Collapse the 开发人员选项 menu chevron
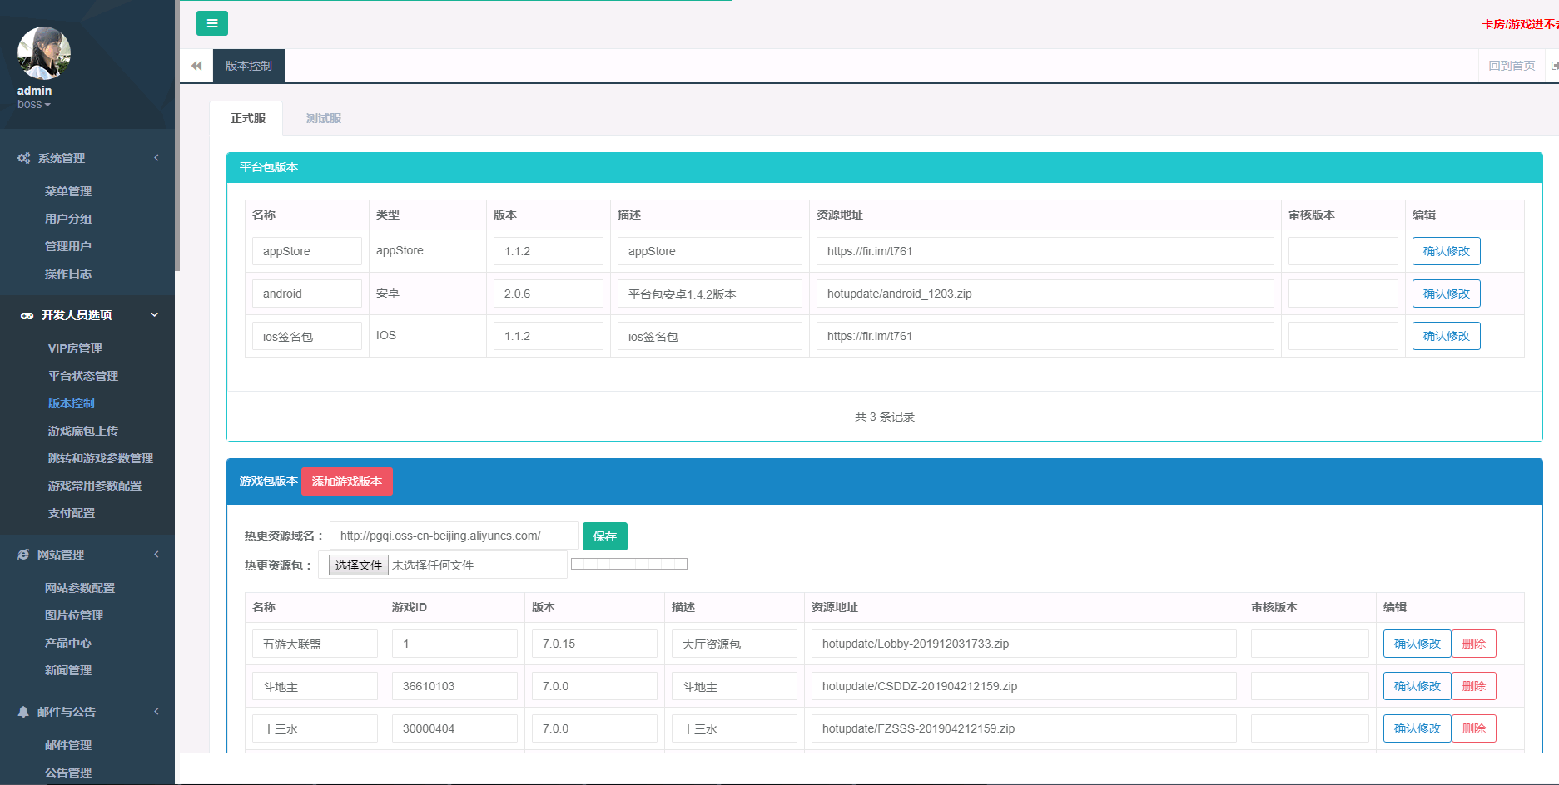This screenshot has width=1559, height=785. [155, 315]
